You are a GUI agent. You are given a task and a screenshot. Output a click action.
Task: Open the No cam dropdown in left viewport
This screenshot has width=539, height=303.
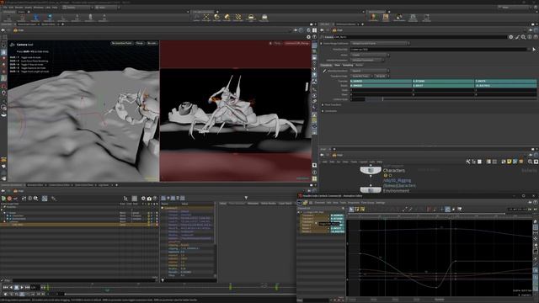tap(152, 43)
